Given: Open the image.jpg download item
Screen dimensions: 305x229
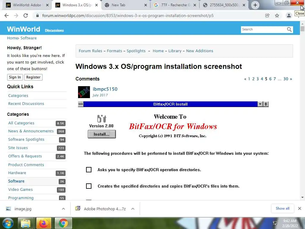Looking at the screenshot, I should pyautogui.click(x=23, y=209).
